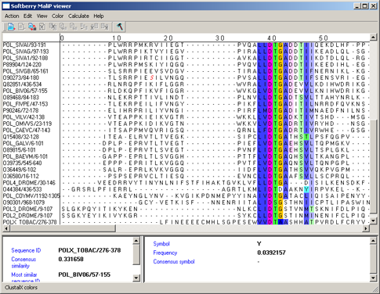Click the blue documents with red arrows icon
Viewport: 380px width, 294px height.
[32, 27]
